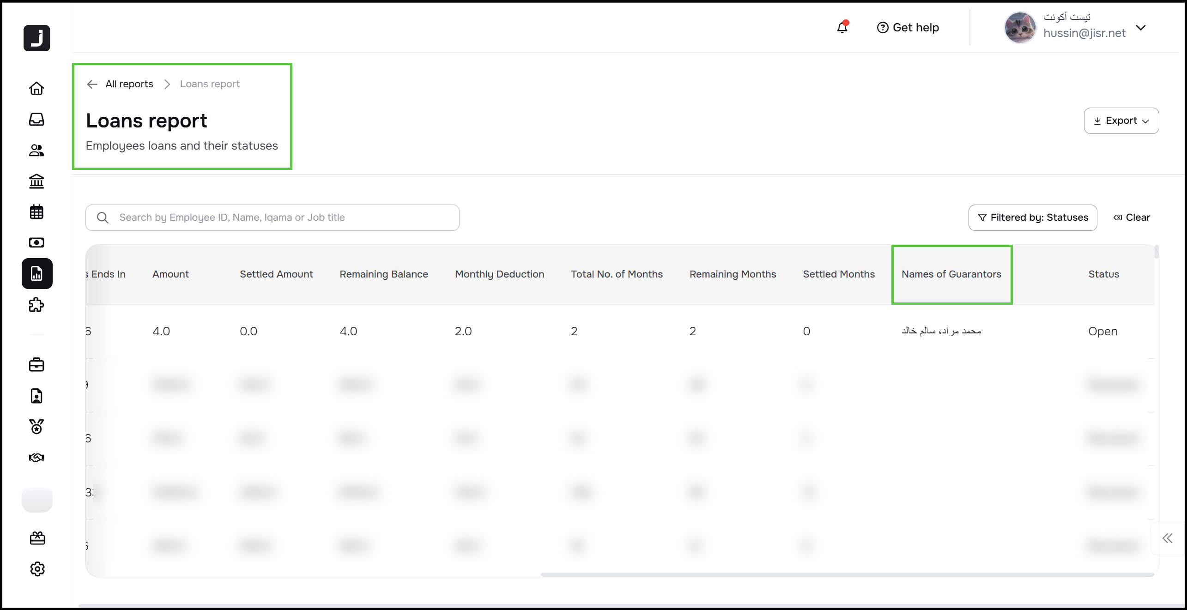Screen dimensions: 1187x610
Task: Expand the user account menu chevron
Action: click(1141, 28)
